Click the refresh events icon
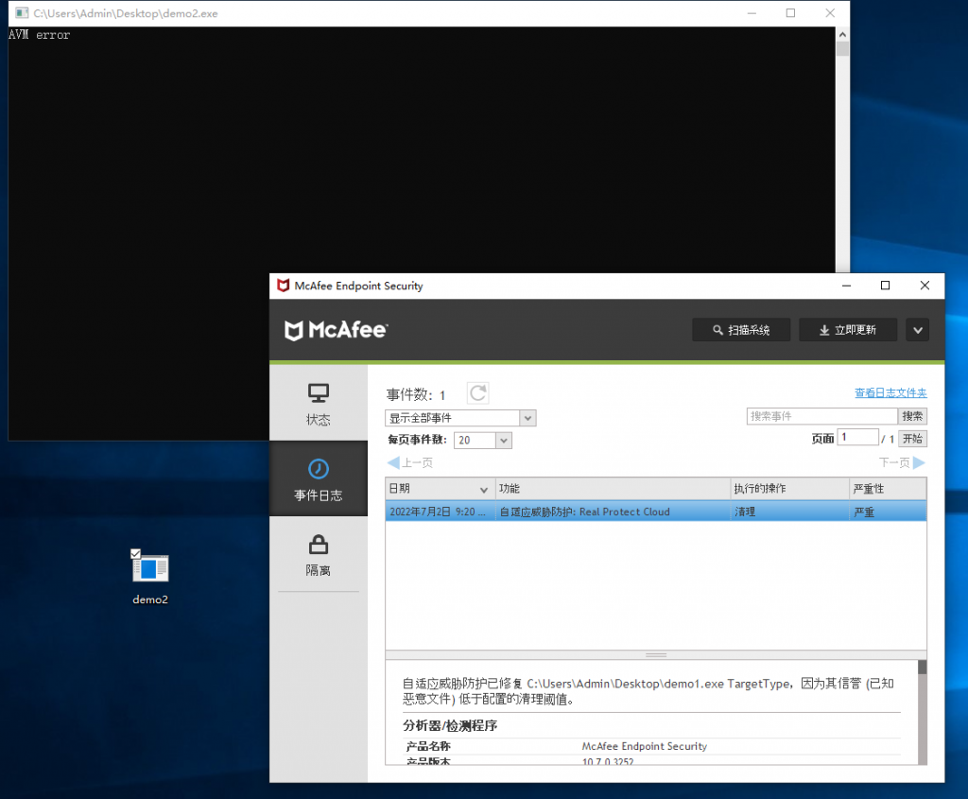Image resolution: width=968 pixels, height=799 pixels. click(x=477, y=393)
